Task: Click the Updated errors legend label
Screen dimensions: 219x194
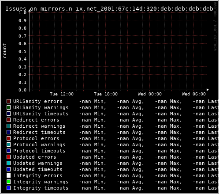Action: pos(35,157)
